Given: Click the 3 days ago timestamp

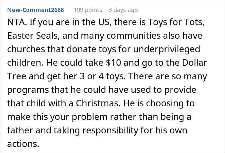Looking at the screenshot, I should 123,10.
